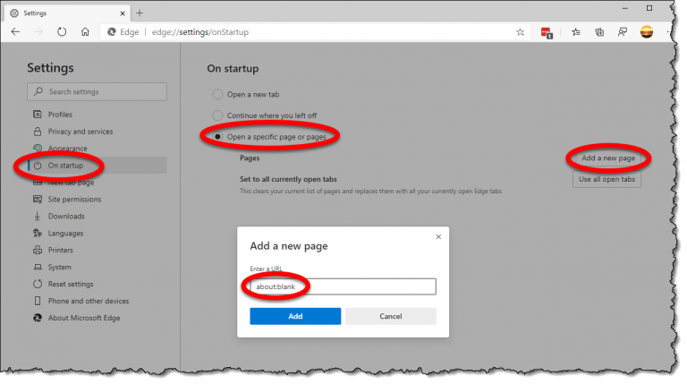This screenshot has height=384, width=687.
Task: Click the Enter a URL text field
Action: point(343,286)
